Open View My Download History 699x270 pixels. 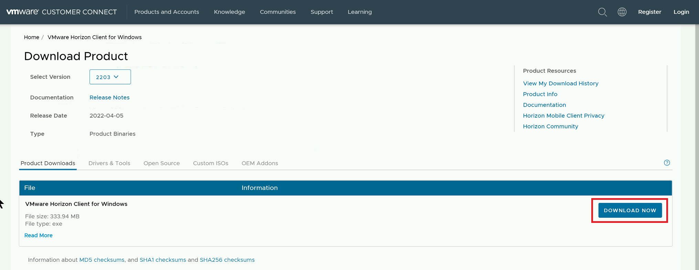pyautogui.click(x=561, y=83)
